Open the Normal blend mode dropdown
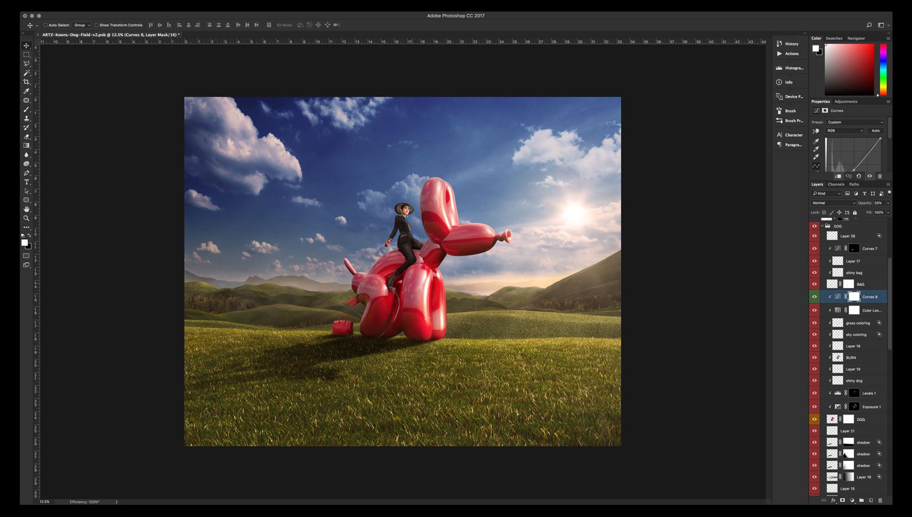Screen dimensions: 912x517 click(833, 203)
